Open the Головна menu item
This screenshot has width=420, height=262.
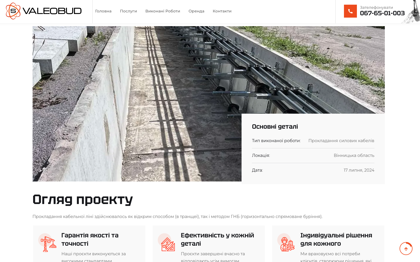tap(103, 11)
